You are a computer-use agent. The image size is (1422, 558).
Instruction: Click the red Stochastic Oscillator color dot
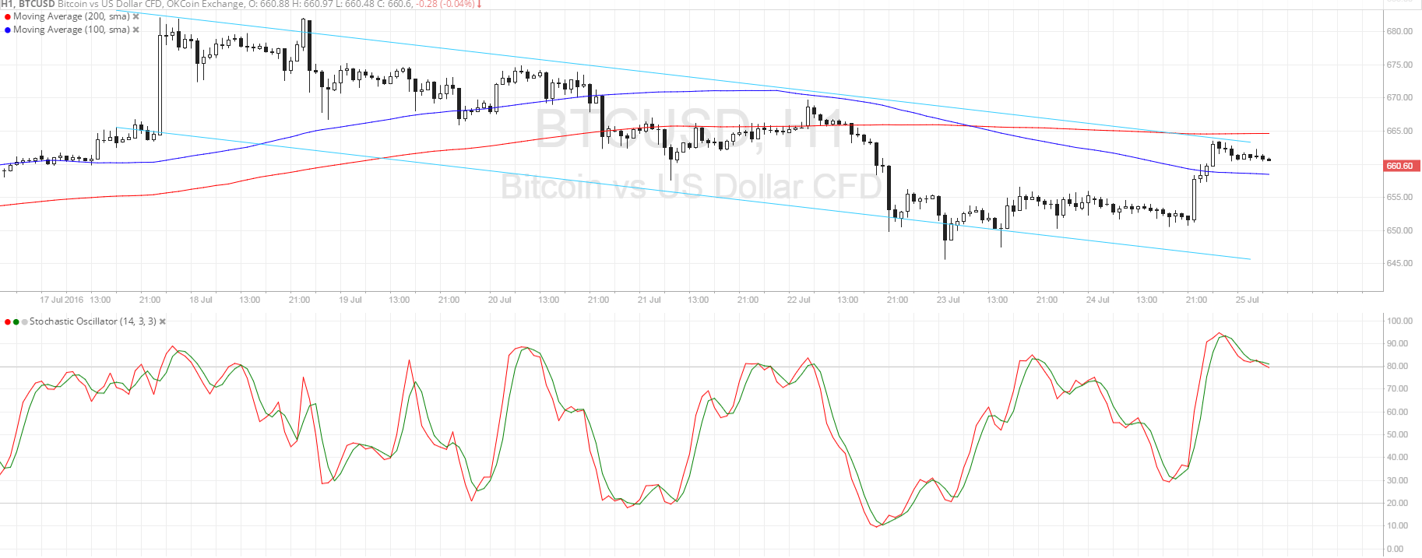pos(8,321)
